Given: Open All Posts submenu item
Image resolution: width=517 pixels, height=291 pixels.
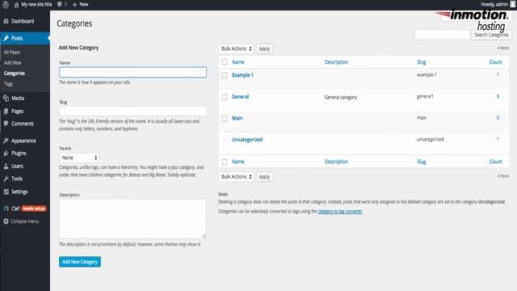Looking at the screenshot, I should tap(12, 52).
